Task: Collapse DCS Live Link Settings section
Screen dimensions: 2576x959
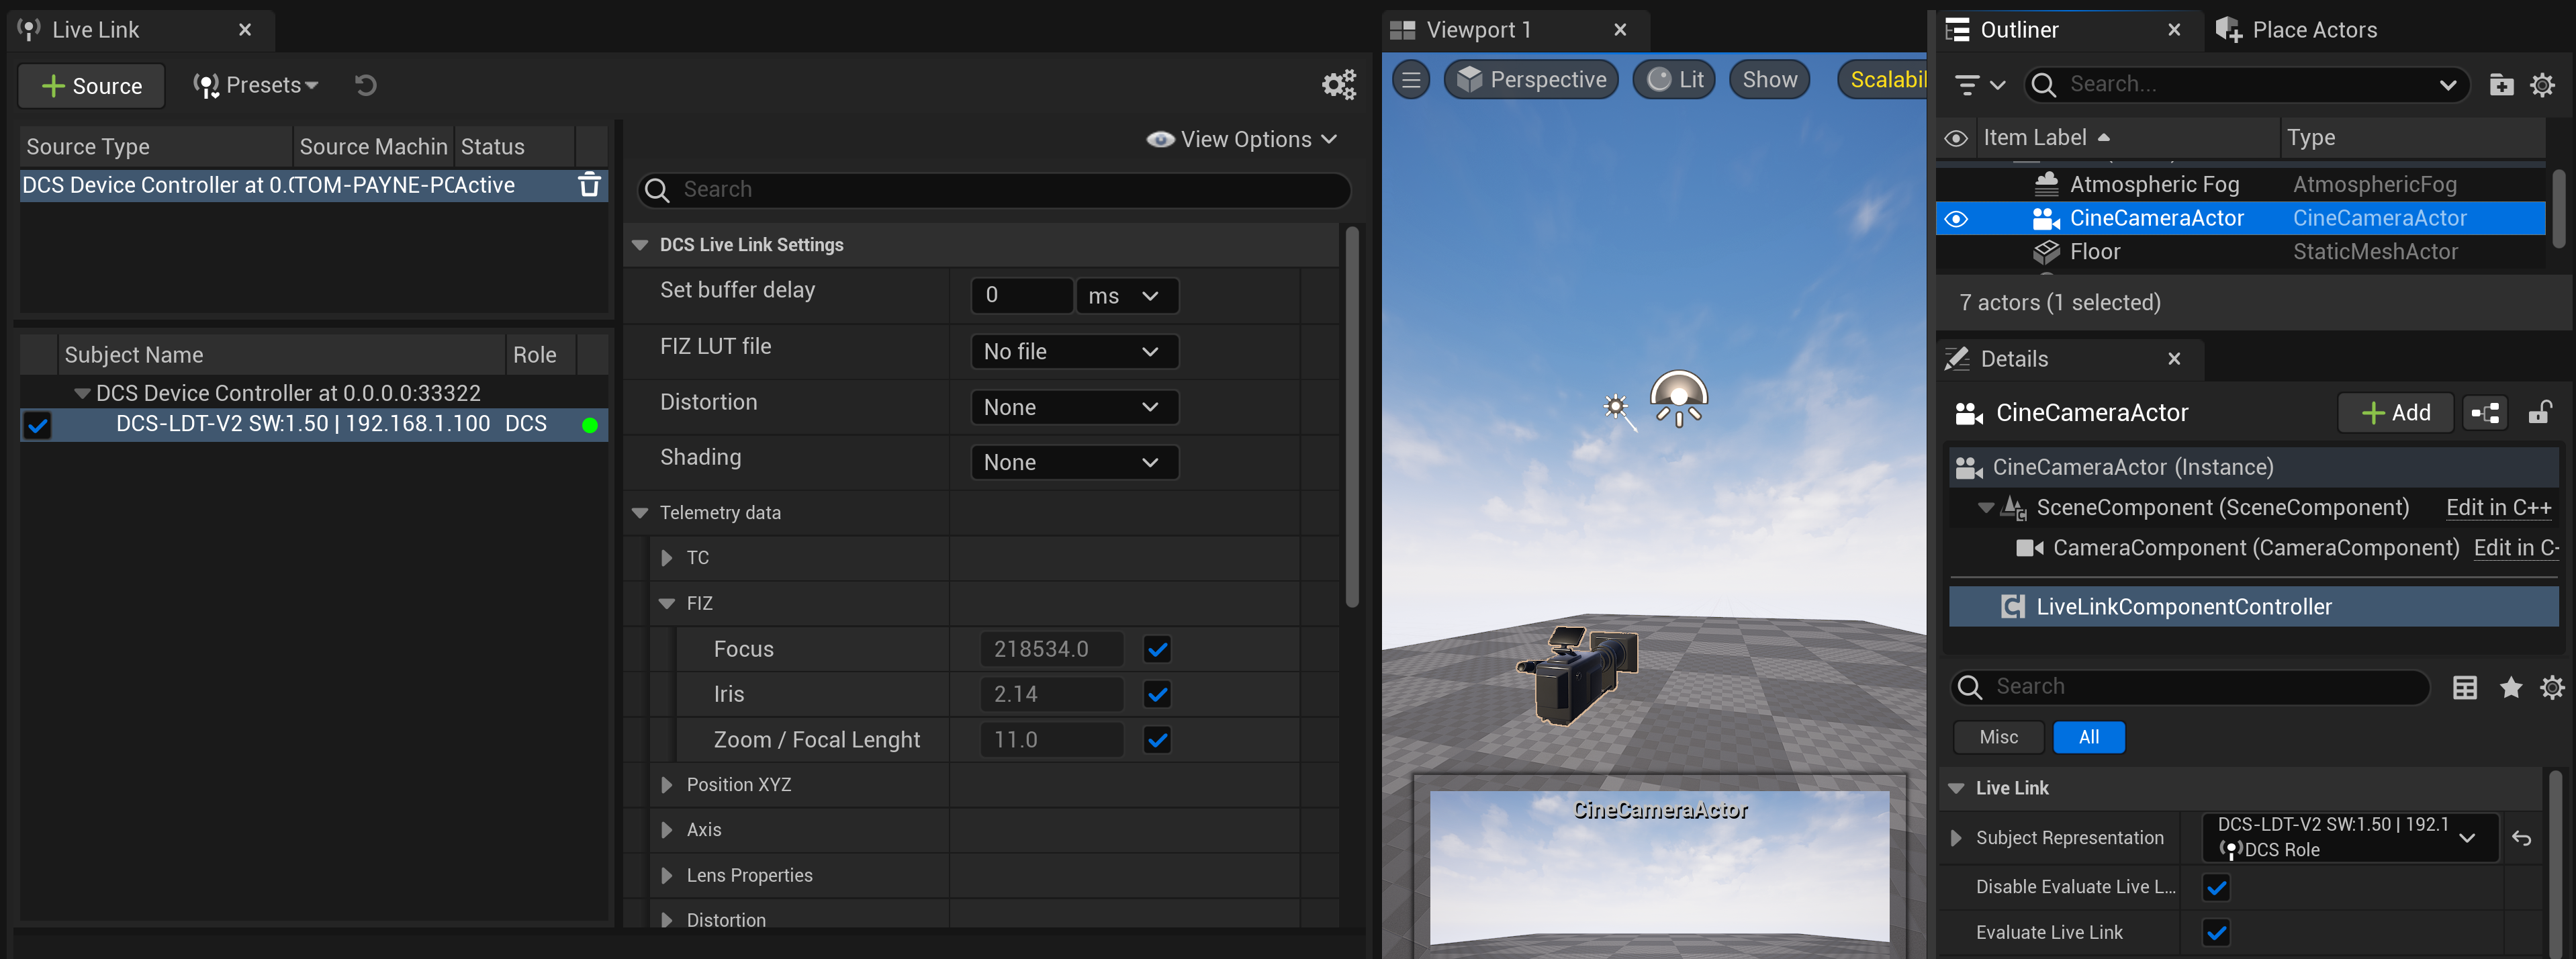Action: tap(640, 245)
